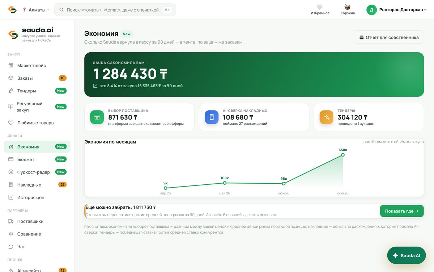The width and height of the screenshot is (434, 272).
Task: Click the printer icon in report button
Action: (361, 37)
